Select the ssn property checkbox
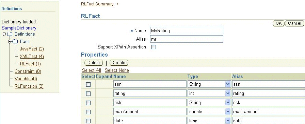The image size is (305, 124). pyautogui.click(x=88, y=84)
